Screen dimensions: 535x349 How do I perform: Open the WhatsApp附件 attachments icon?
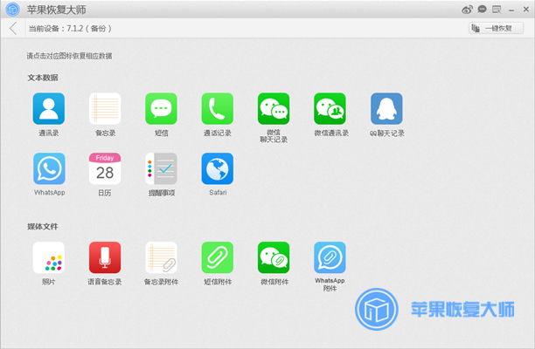coord(330,257)
